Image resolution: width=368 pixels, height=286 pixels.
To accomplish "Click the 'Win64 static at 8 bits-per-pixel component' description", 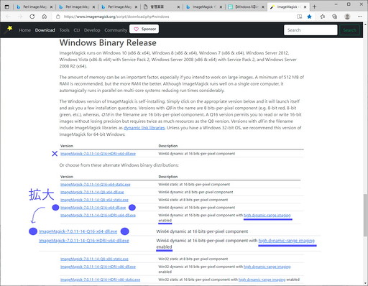I will pyautogui.click(x=193, y=200).
